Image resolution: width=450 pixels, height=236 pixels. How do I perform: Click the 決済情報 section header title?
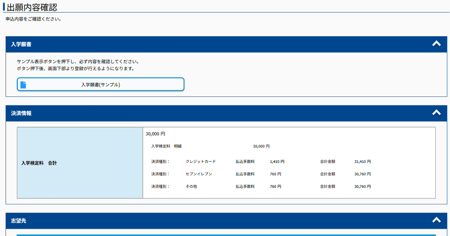[x=21, y=113]
